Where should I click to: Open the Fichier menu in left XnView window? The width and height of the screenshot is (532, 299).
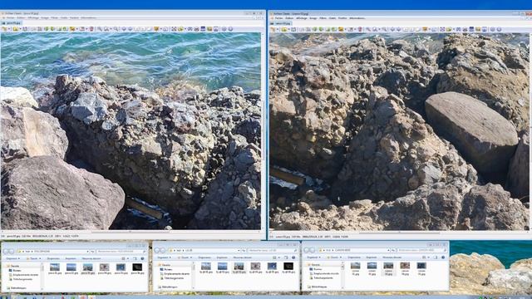pyautogui.click(x=10, y=18)
